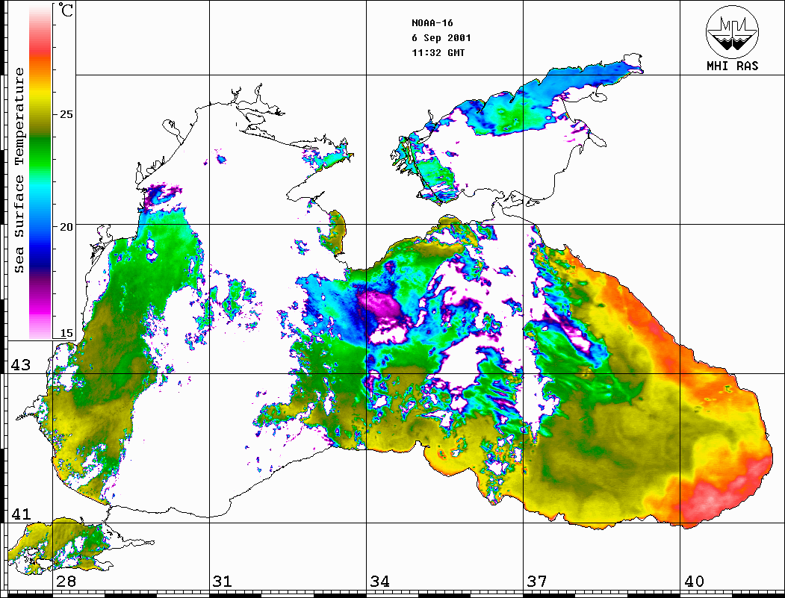Click the 'NOAA-16' satellite label
This screenshot has height=598, width=785.
pyautogui.click(x=432, y=23)
